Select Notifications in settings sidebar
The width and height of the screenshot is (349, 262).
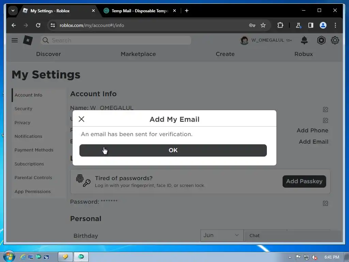click(28, 136)
